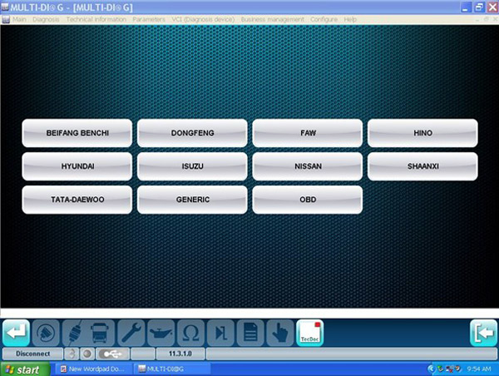Click the exit icon at toolbar right end
Image resolution: width=499 pixels, height=376 pixels.
coord(483,332)
